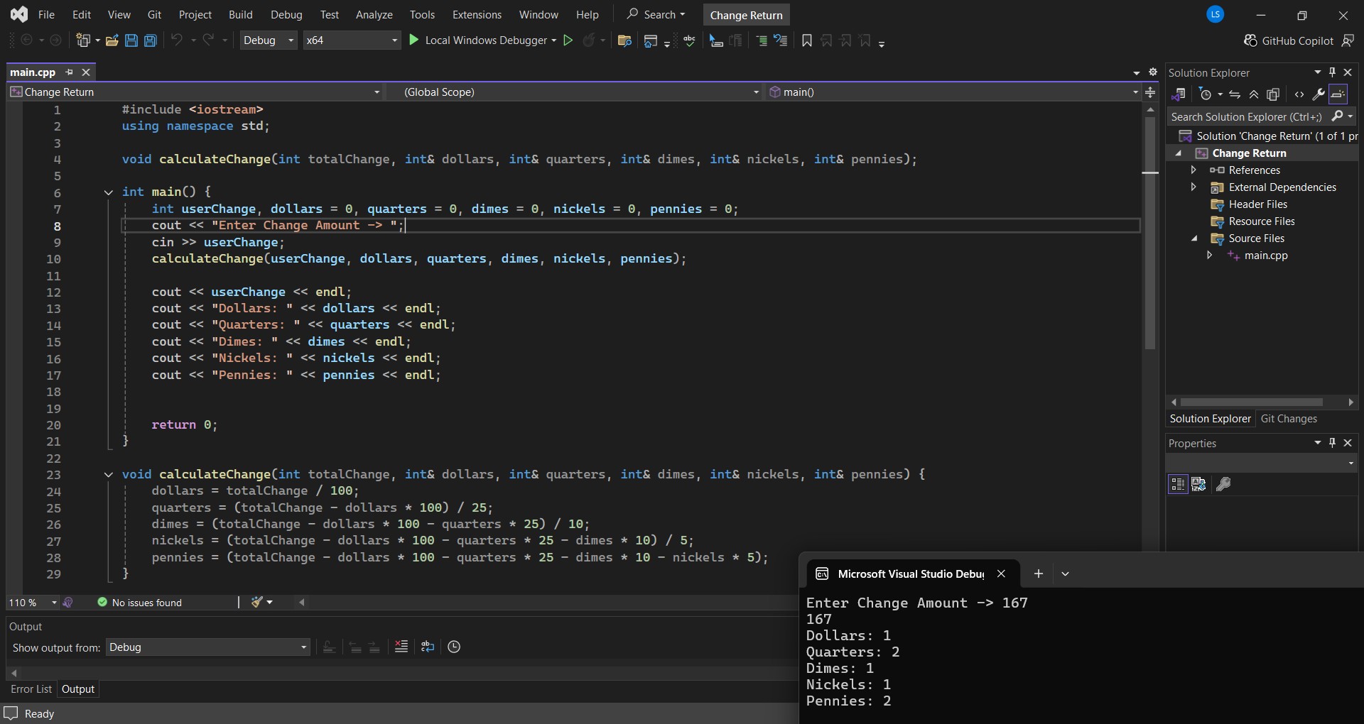Image resolution: width=1364 pixels, height=724 pixels.
Task: Show Categorized view in Properties panel
Action: click(1178, 484)
